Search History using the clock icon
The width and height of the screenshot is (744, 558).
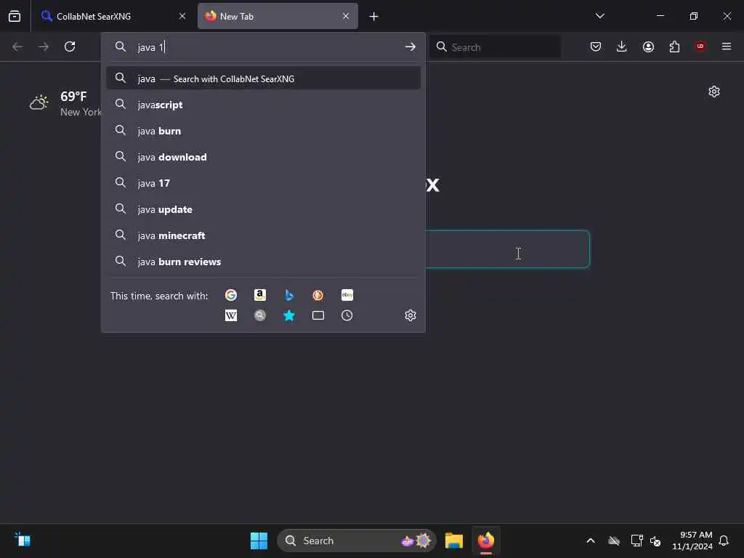347,315
